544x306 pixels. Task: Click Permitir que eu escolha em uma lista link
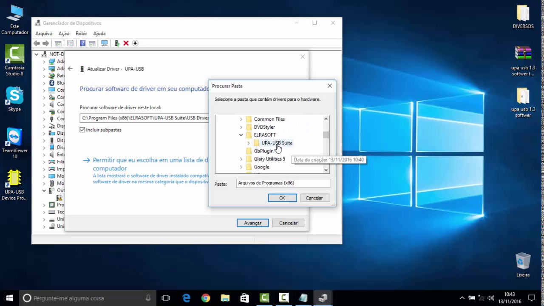(x=150, y=164)
